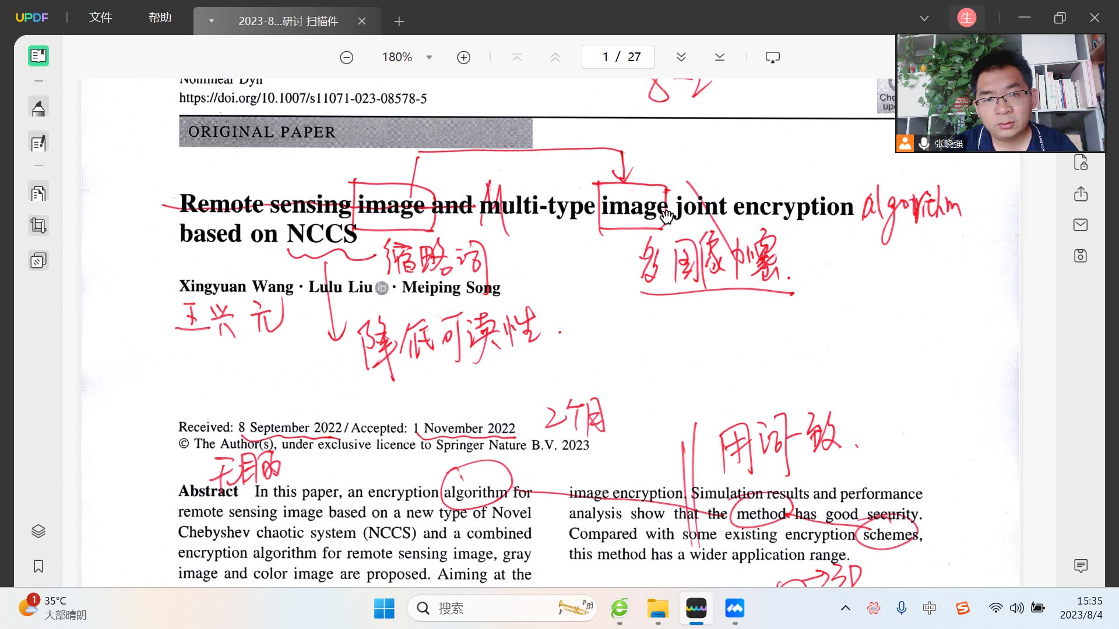Click the speaker video thumbnail of 张晓强
This screenshot has height=629, width=1119.
(x=1000, y=93)
